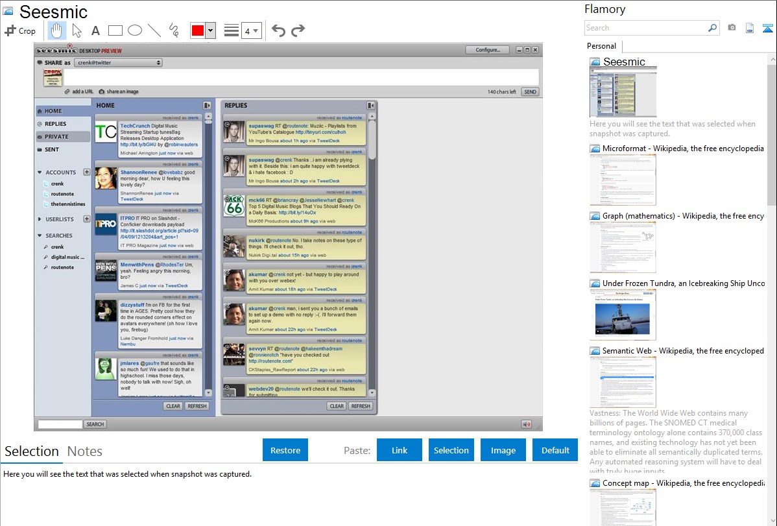Viewport: 777px width, 526px height.
Task: Choose the freehand scribble tool
Action: (x=174, y=30)
